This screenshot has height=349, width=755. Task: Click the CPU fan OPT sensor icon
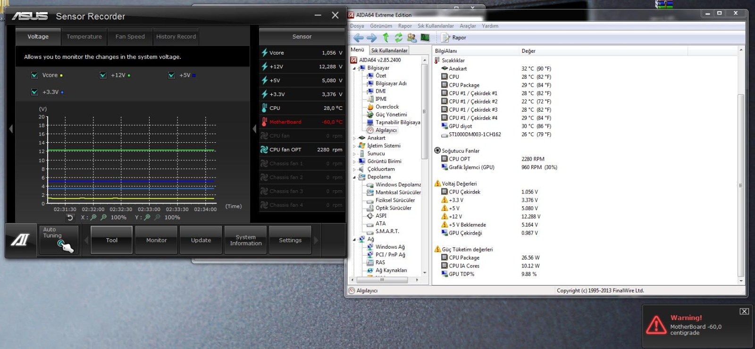[x=264, y=149]
